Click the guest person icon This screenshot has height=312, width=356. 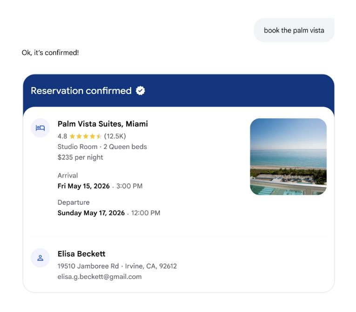pyautogui.click(x=40, y=258)
